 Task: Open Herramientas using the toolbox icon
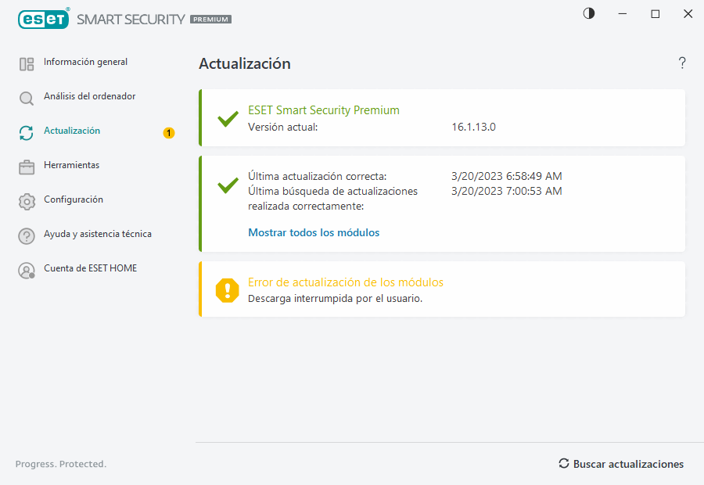[x=26, y=165]
